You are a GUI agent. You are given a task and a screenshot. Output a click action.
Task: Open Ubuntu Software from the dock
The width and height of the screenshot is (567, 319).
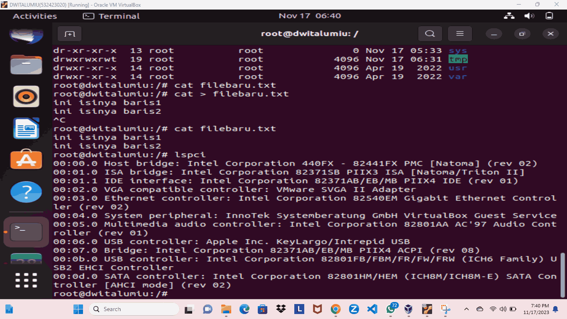(26, 159)
